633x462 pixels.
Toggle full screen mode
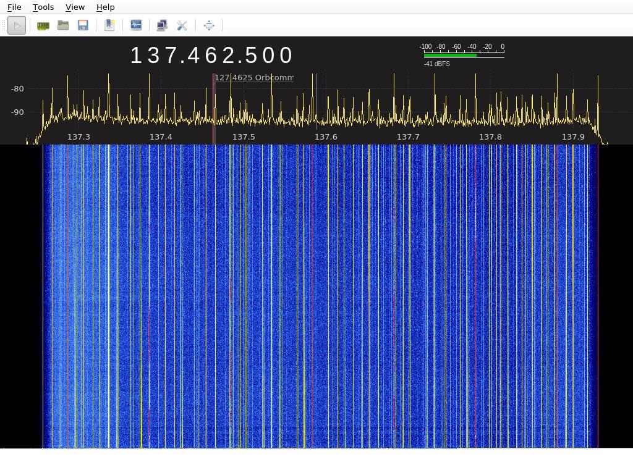coord(208,25)
